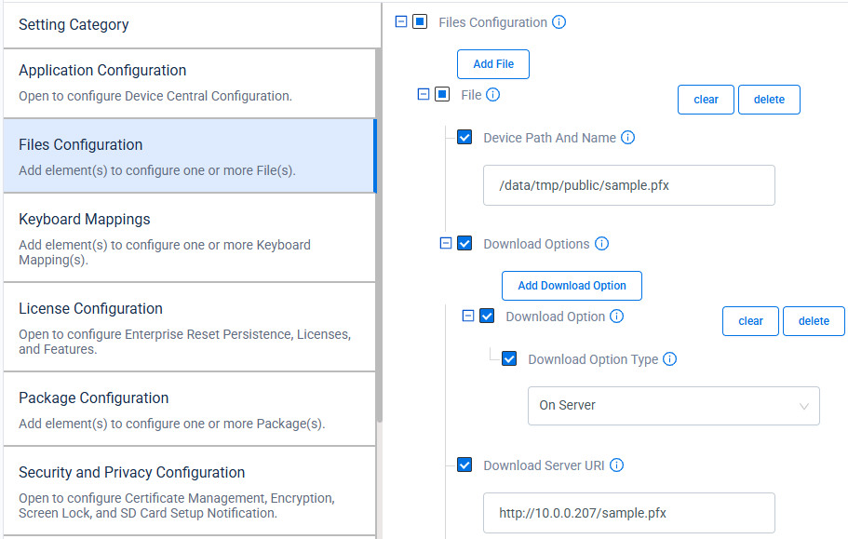This screenshot has height=539, width=848.
Task: Uncheck the Download Option checkbox
Action: 487,316
